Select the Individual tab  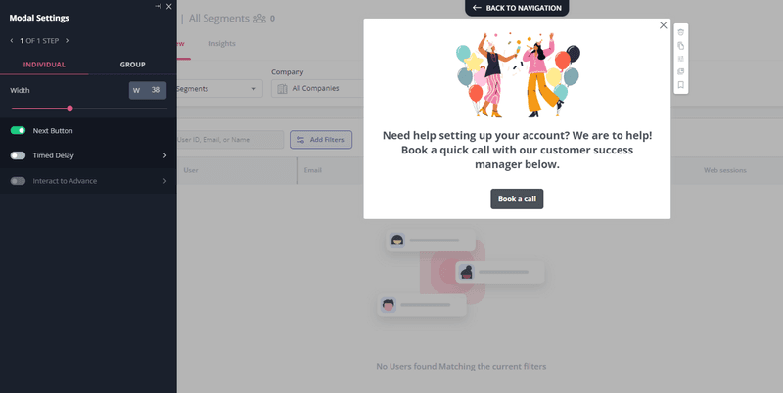point(44,65)
